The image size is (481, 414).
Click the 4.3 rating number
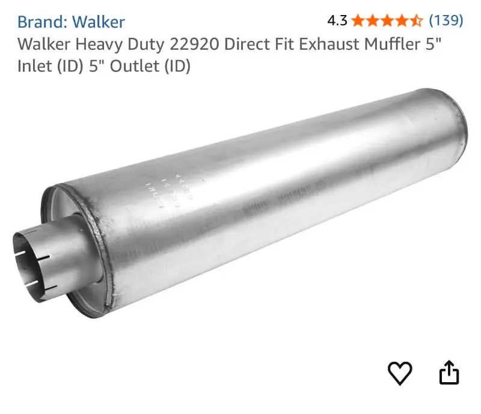tap(337, 21)
